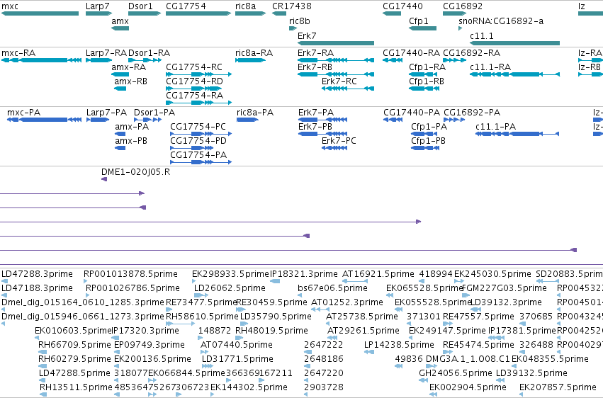Select the EK200136.5prime label
Viewport: 603px width, 398px height.
(x=152, y=359)
